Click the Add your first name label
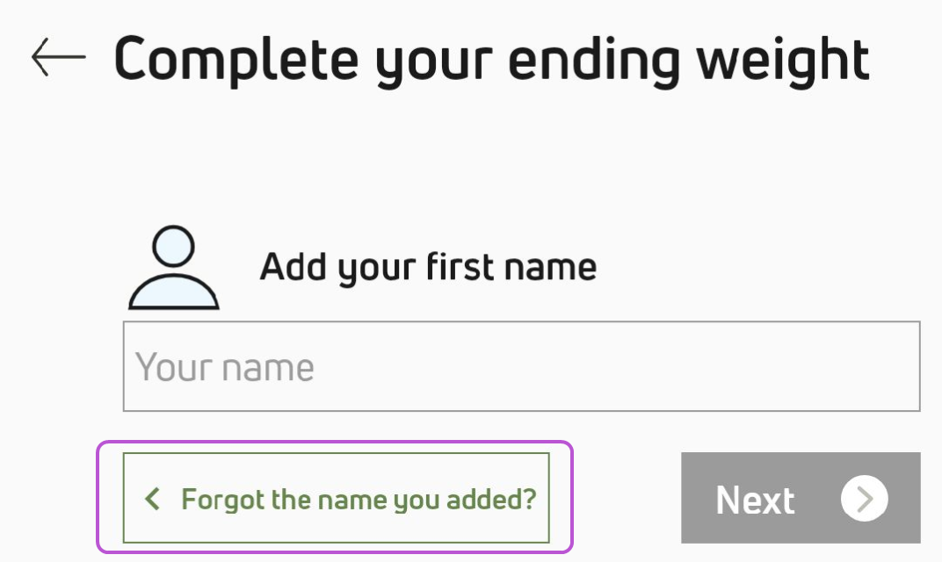 pos(428,267)
